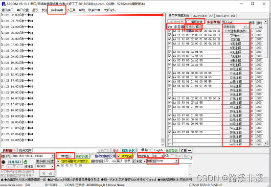
Task: Click the plus button next to 点击发送
Action: coord(245,27)
